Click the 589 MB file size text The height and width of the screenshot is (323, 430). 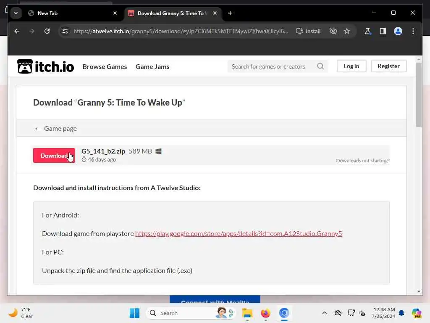click(x=140, y=151)
